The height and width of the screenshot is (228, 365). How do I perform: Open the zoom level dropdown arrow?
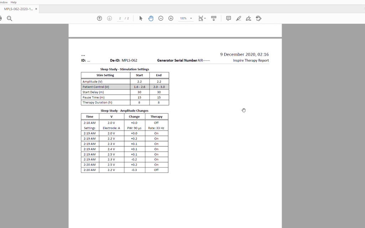pos(191,19)
